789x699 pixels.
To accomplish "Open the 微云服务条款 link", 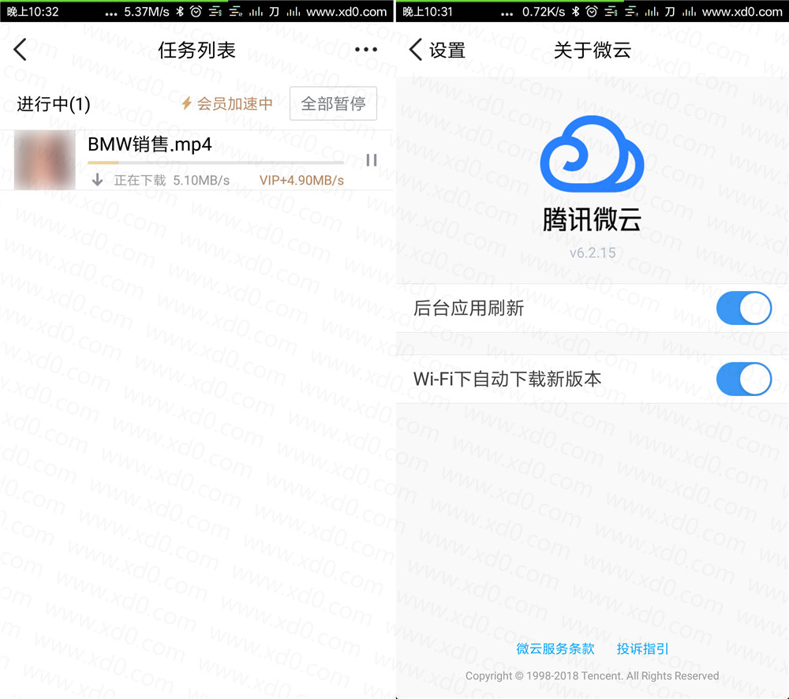I will 555,649.
